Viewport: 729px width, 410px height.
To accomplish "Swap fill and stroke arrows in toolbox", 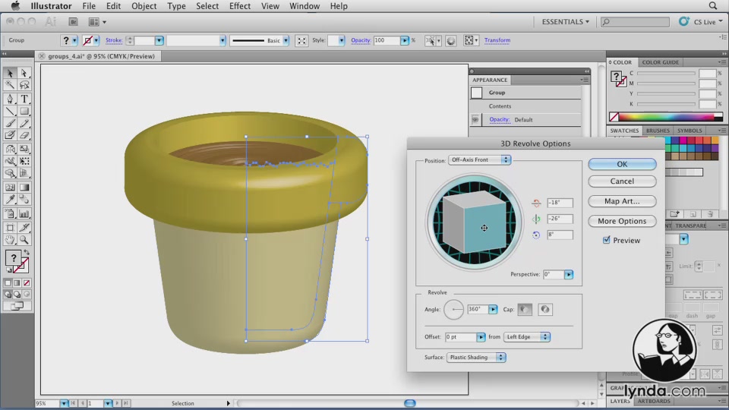I will coord(27,252).
